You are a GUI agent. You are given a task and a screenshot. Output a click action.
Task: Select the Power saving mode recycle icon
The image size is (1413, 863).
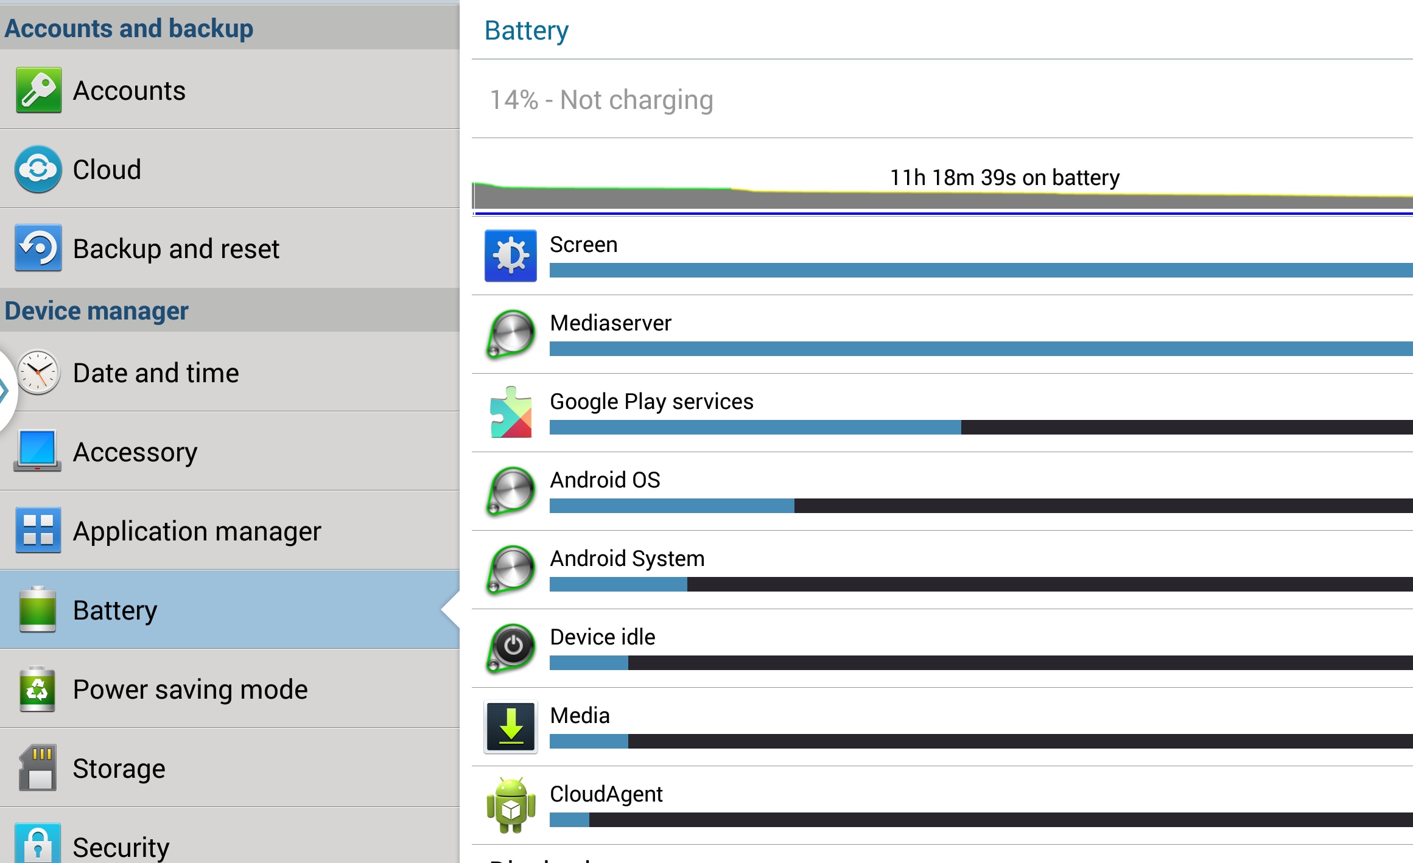tap(38, 689)
